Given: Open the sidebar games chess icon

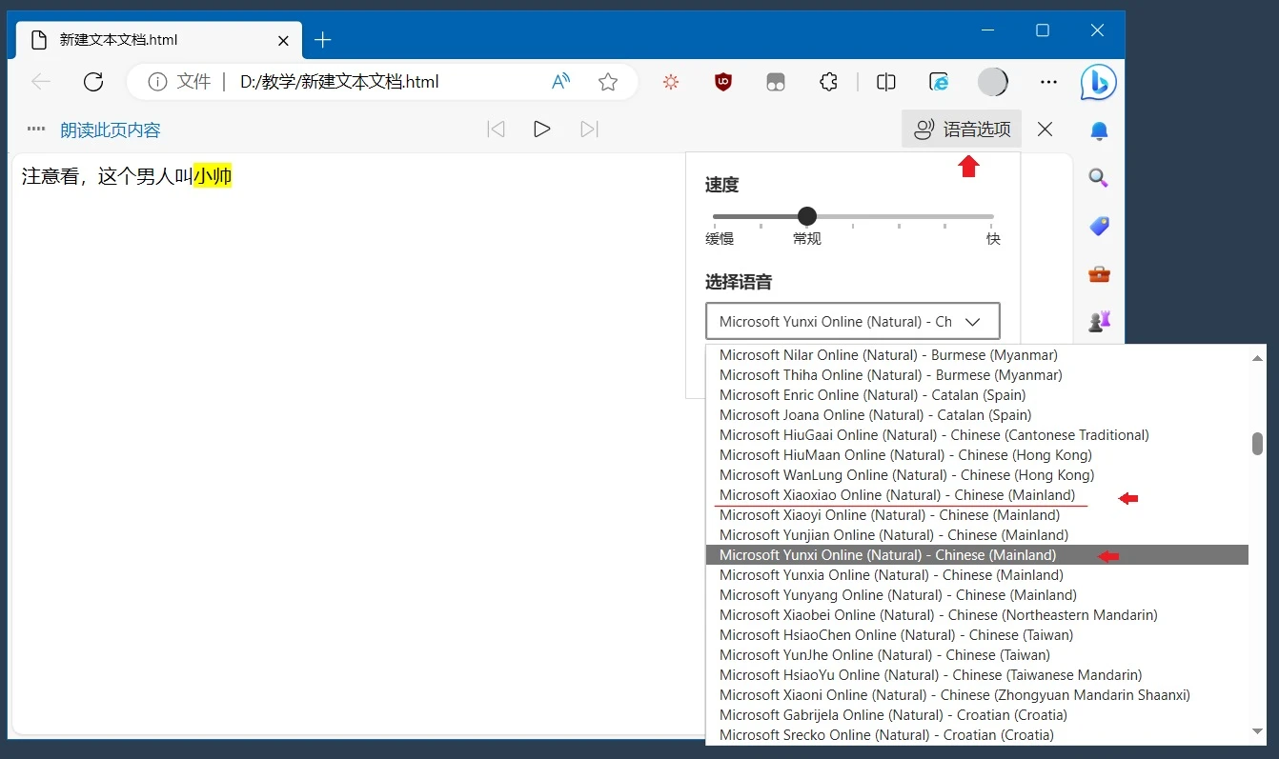Looking at the screenshot, I should [1099, 322].
